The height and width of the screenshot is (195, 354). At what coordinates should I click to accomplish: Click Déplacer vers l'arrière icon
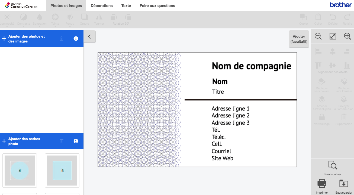[x=344, y=81]
